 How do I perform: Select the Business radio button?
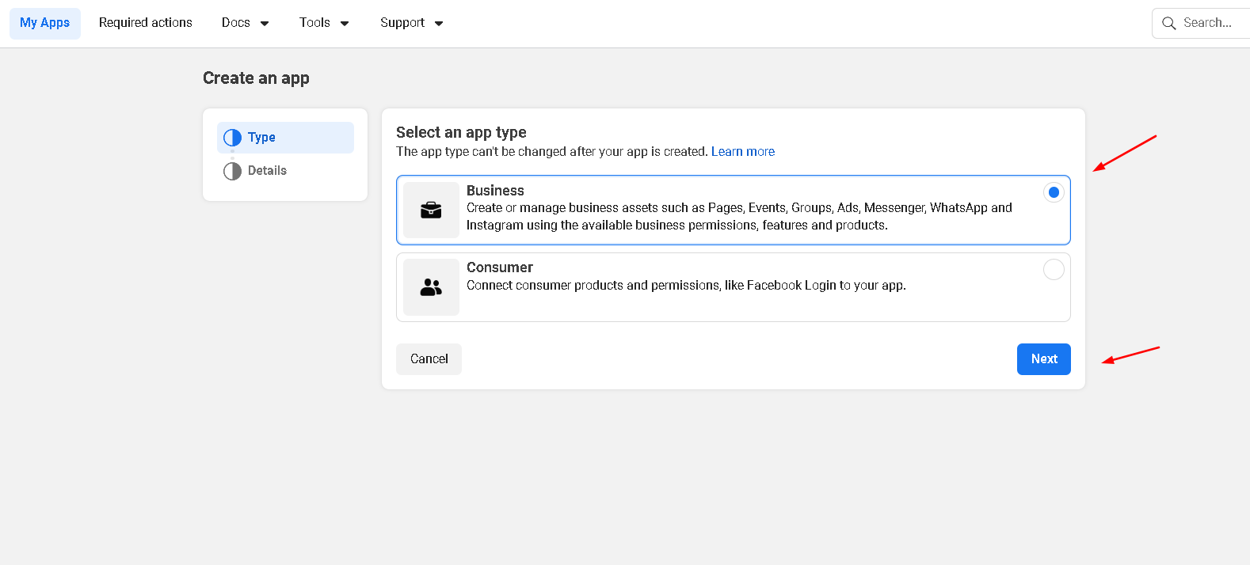[x=1053, y=192]
